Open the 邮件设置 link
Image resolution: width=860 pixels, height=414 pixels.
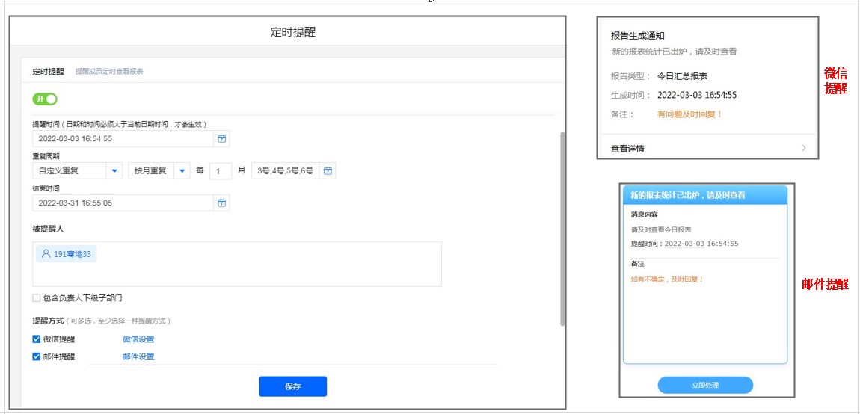click(138, 356)
